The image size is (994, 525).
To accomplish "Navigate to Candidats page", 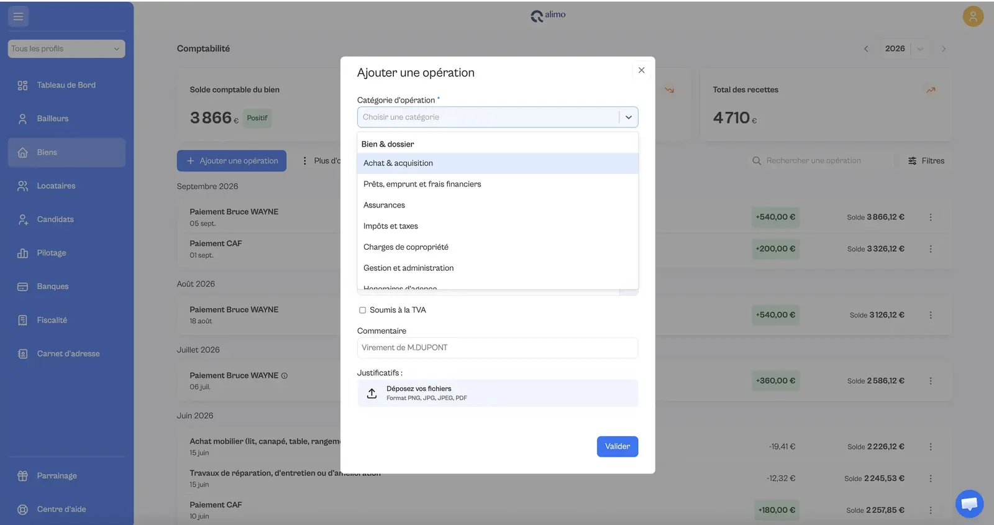I will click(66, 219).
